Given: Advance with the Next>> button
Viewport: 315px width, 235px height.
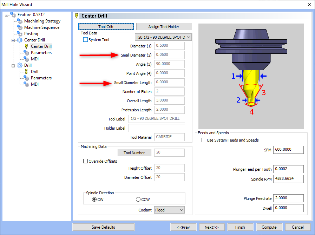Looking at the screenshot, I should click(x=212, y=227).
